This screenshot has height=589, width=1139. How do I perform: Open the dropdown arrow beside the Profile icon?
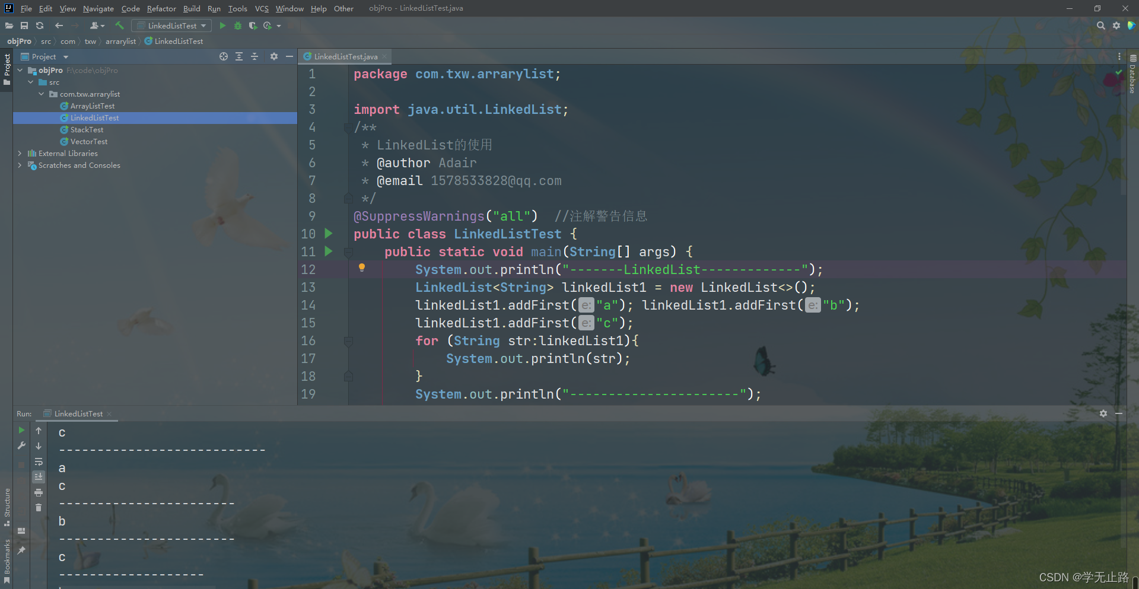click(x=279, y=26)
